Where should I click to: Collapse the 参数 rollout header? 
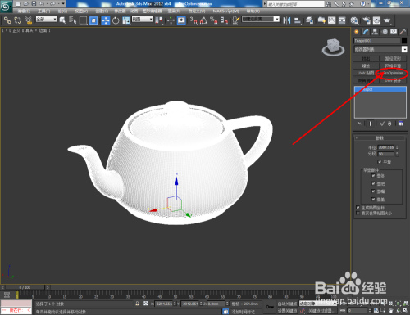(380, 138)
